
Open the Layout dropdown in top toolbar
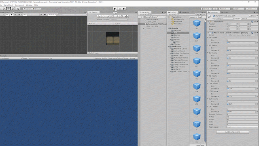click(251, 9)
